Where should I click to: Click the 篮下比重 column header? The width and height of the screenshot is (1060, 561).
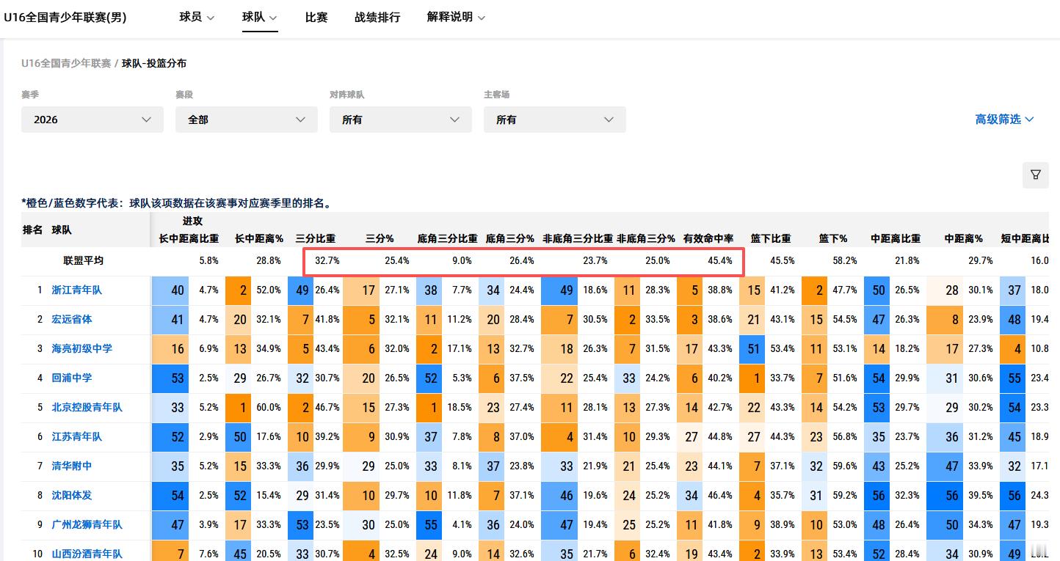(x=771, y=239)
